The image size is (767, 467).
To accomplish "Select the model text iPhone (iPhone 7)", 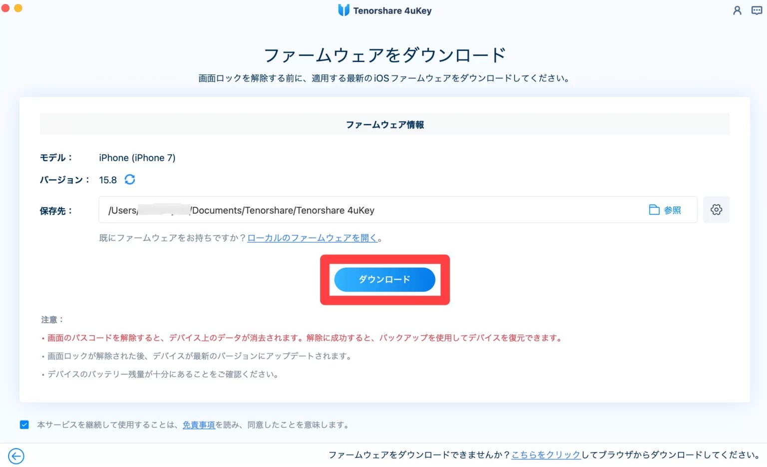I will click(137, 158).
